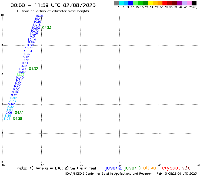Image resolution: width=200 pixels, height=176 pixels.
Task: Click the wave height value 9.03
Action: [16, 89]
